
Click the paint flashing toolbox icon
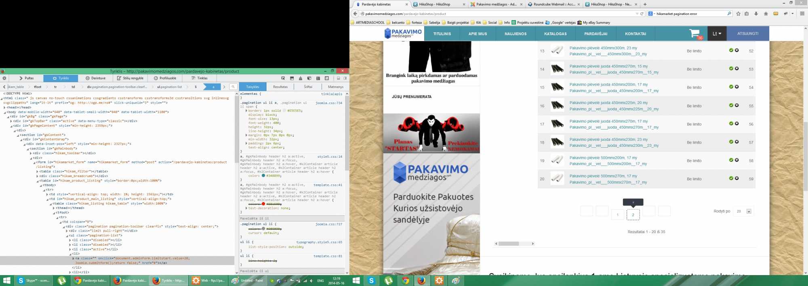point(300,78)
